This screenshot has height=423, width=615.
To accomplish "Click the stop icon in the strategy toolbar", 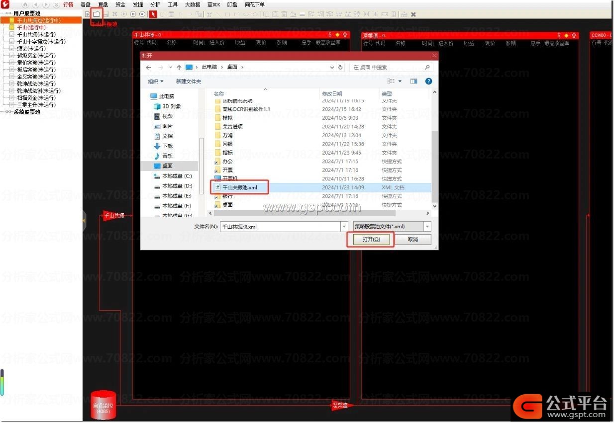I will point(142,14).
